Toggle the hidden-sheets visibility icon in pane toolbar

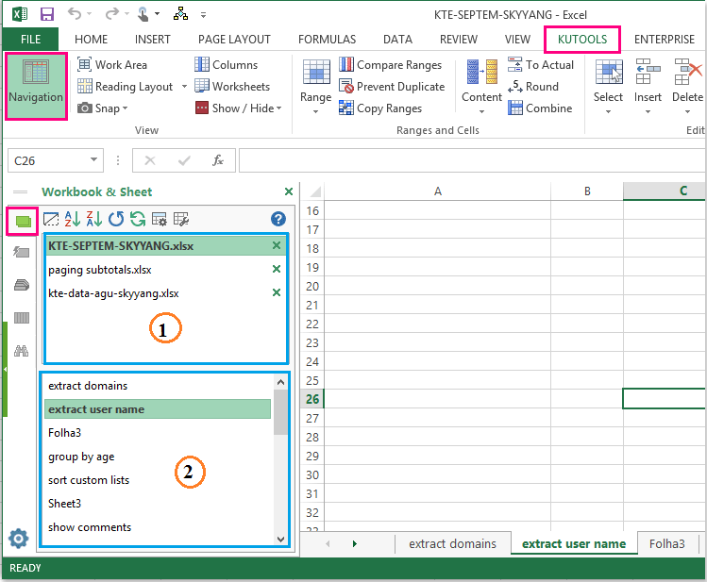51,220
